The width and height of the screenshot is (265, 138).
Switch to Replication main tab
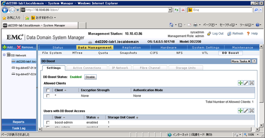click(132, 48)
